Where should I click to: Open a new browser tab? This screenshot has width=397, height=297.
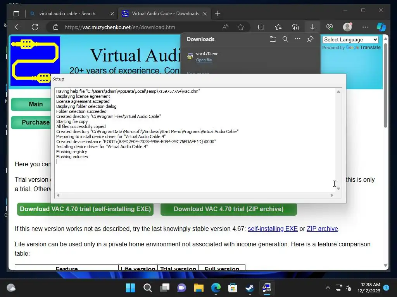tap(217, 14)
